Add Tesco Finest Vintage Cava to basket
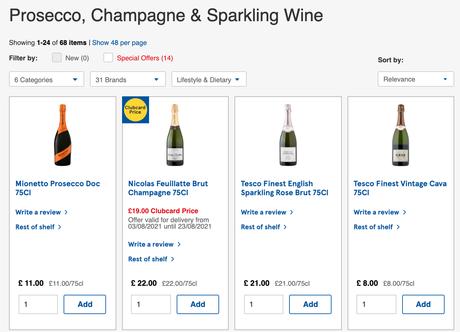The image size is (460, 332). 423,304
